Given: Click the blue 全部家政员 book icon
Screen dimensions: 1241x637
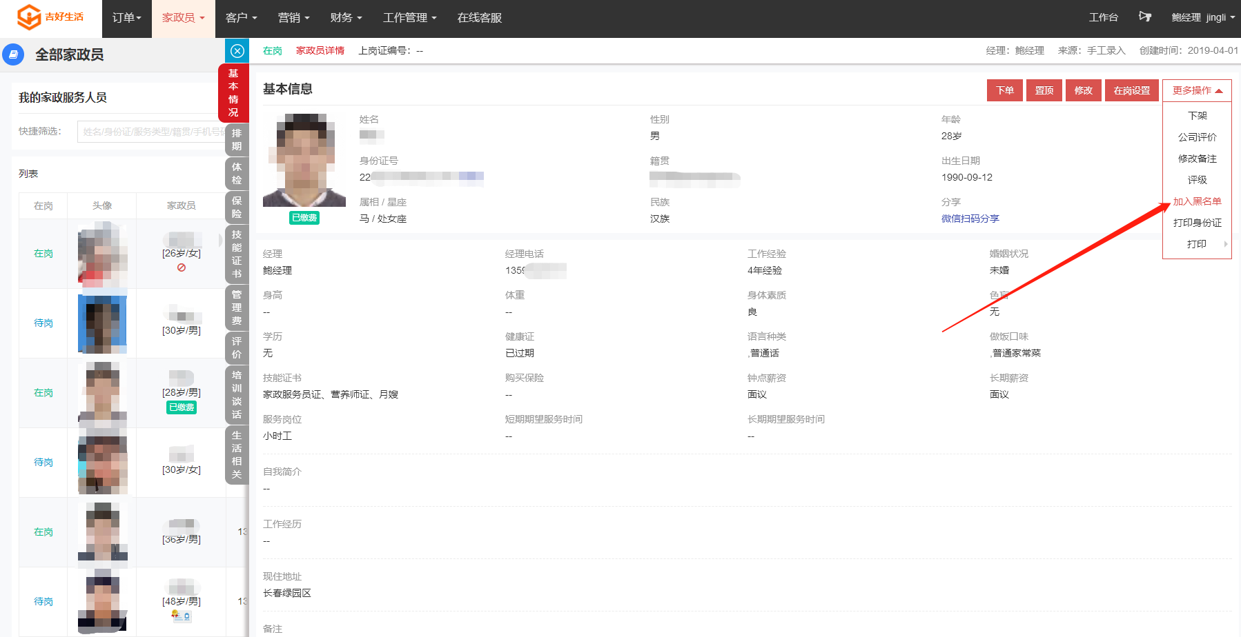Looking at the screenshot, I should tap(13, 54).
